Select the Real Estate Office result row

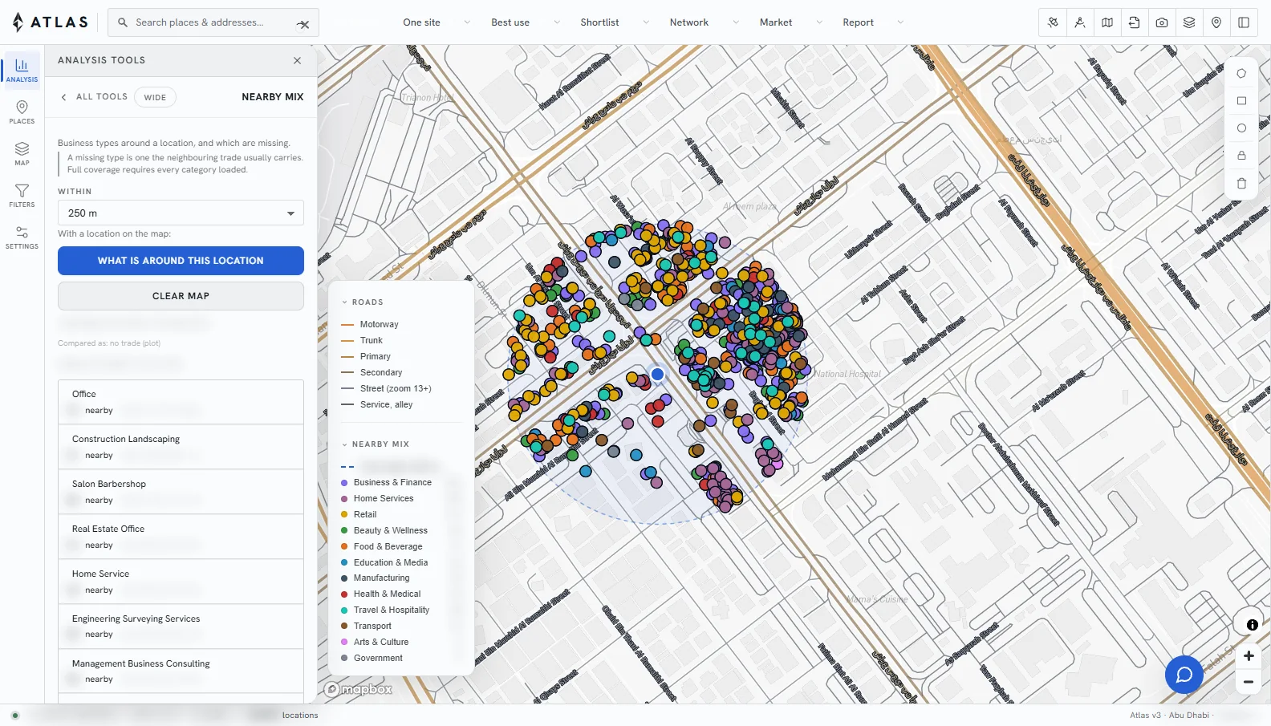coord(181,537)
